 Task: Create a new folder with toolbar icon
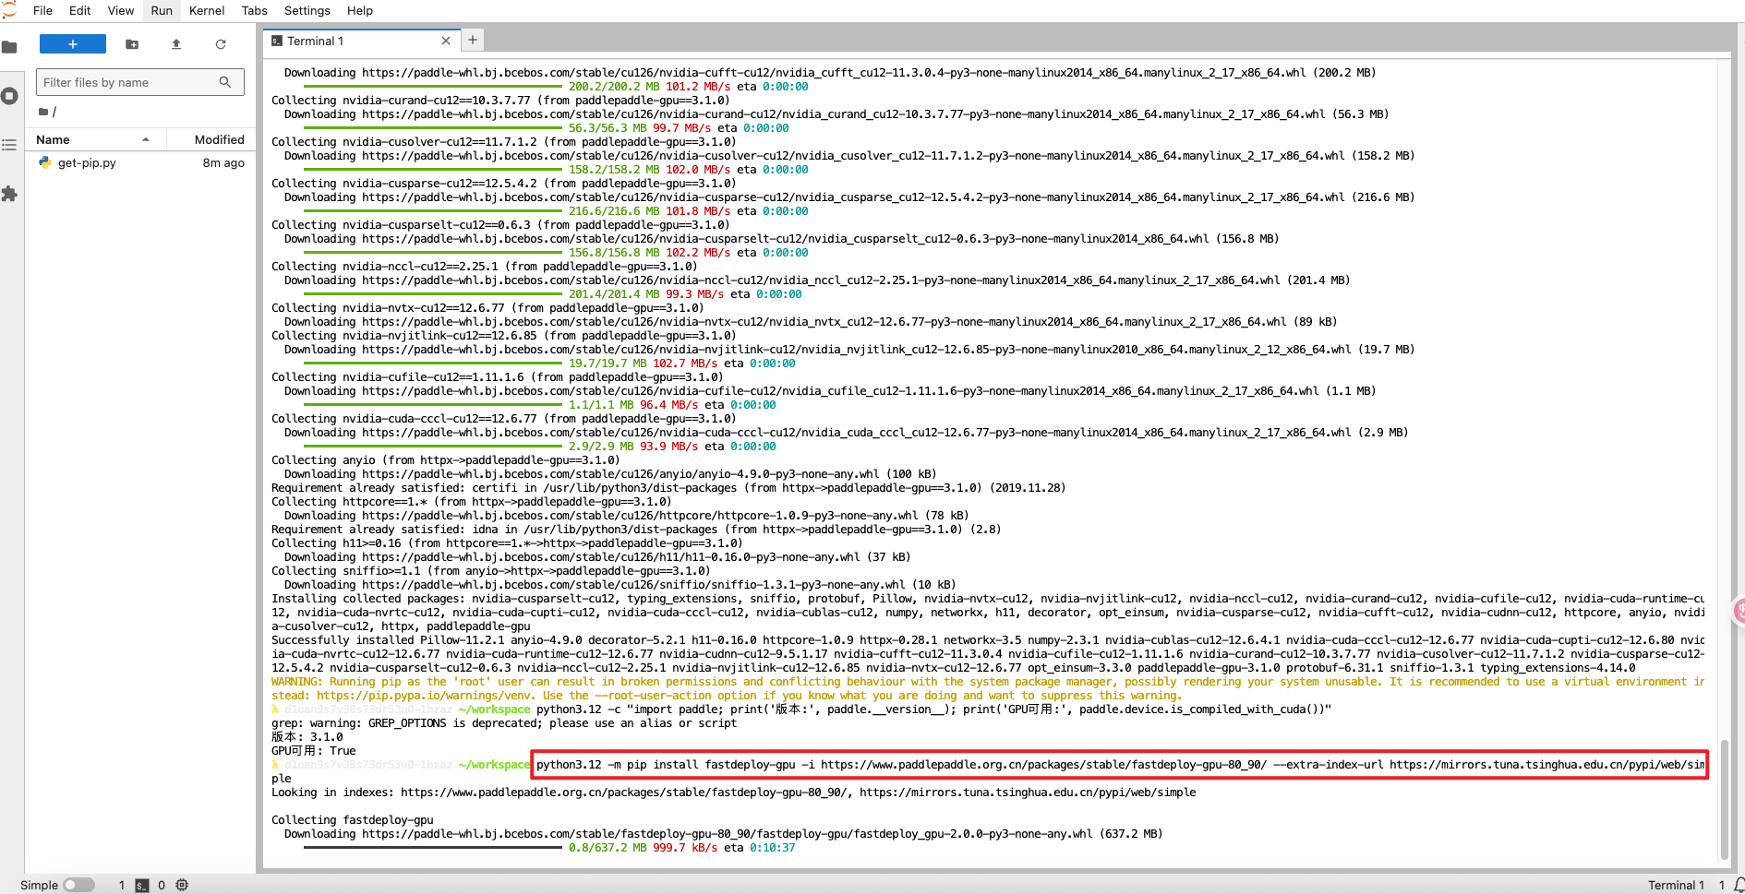(132, 44)
